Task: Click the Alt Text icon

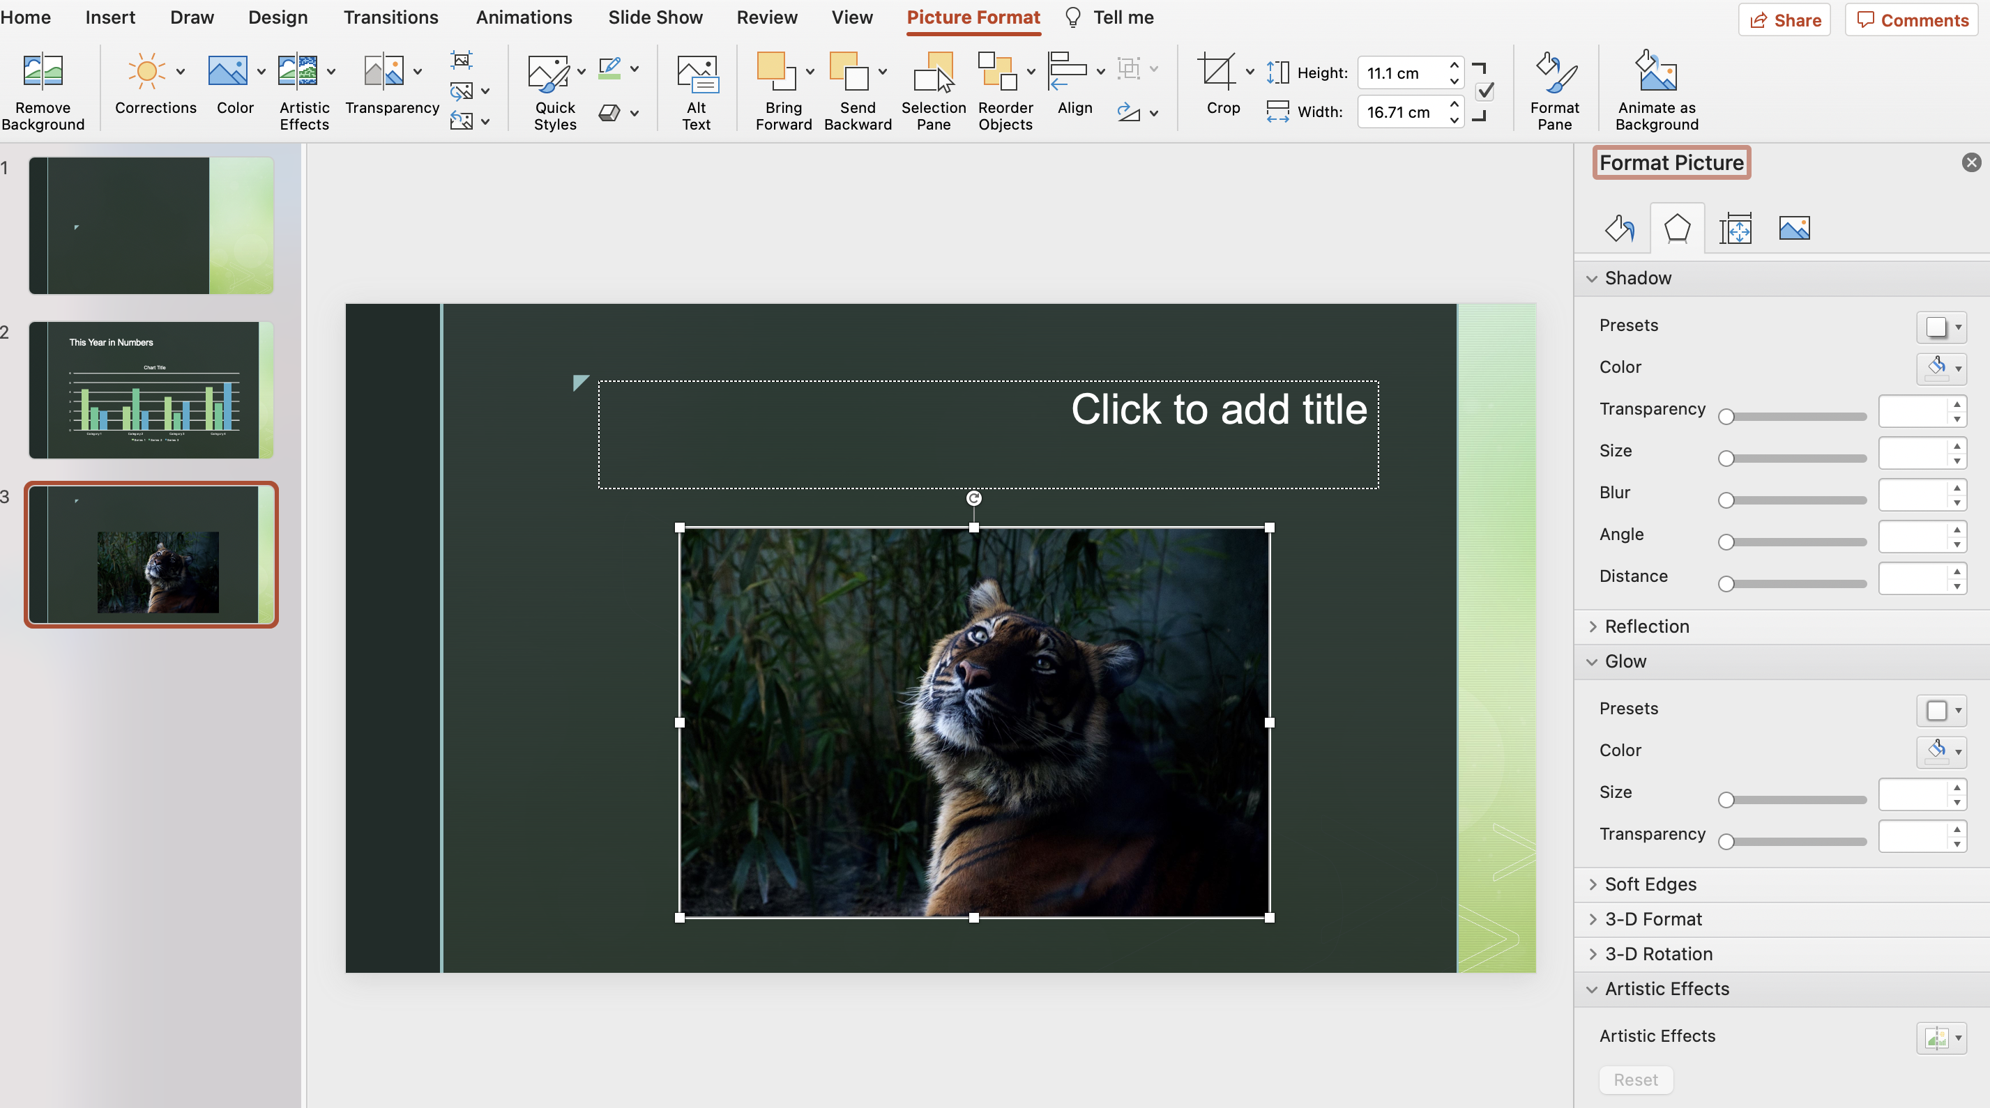Action: point(696,72)
